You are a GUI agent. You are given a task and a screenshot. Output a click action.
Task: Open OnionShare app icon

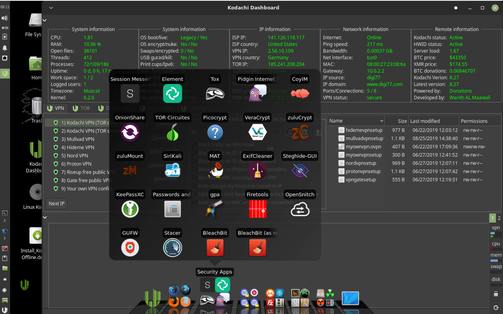(x=130, y=132)
